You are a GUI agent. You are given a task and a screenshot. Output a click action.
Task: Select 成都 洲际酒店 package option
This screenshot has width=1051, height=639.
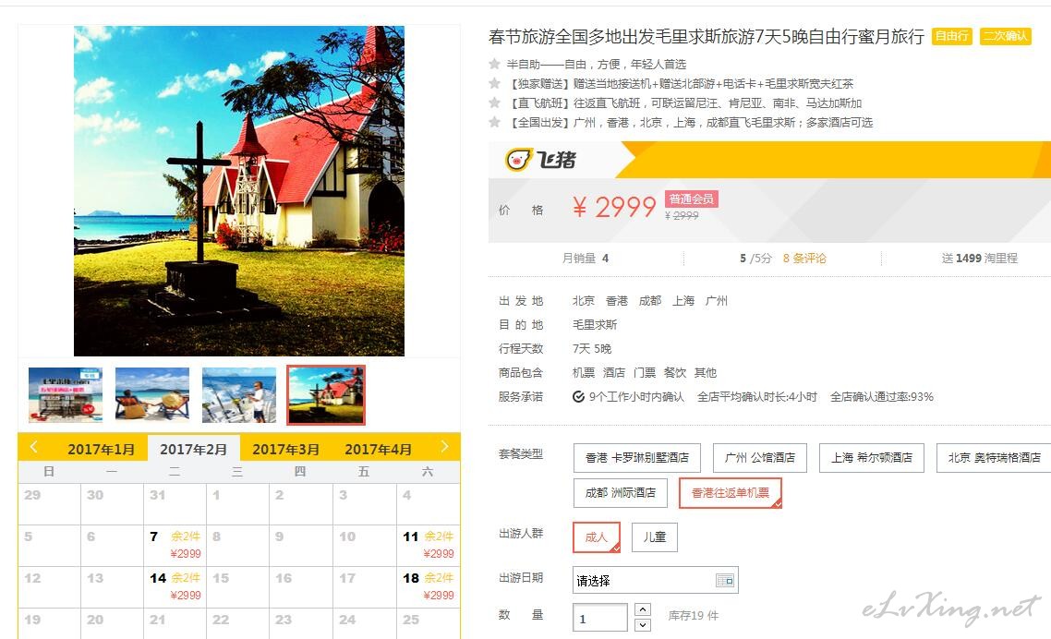tap(620, 493)
